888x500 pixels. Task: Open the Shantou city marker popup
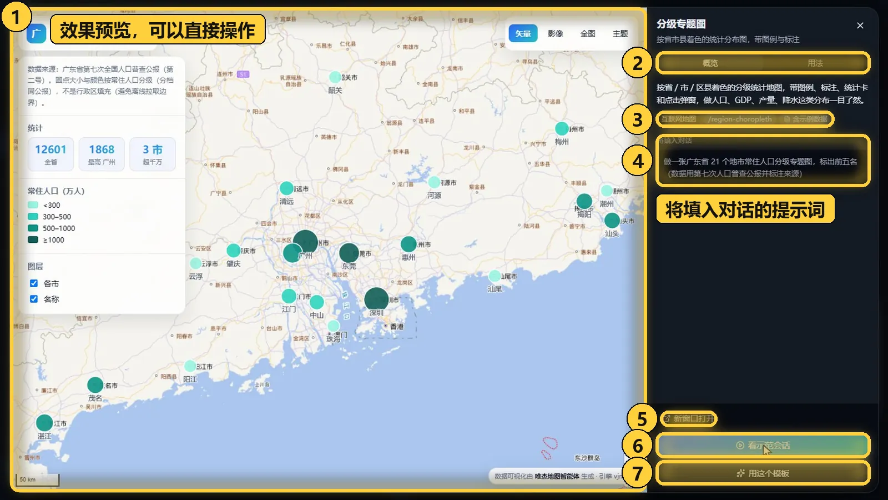tap(612, 220)
